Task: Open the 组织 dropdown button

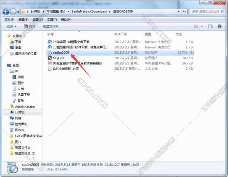Action: (x=12, y=27)
